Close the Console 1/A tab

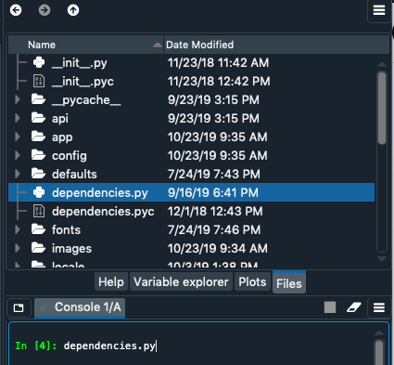pyautogui.click(x=43, y=308)
